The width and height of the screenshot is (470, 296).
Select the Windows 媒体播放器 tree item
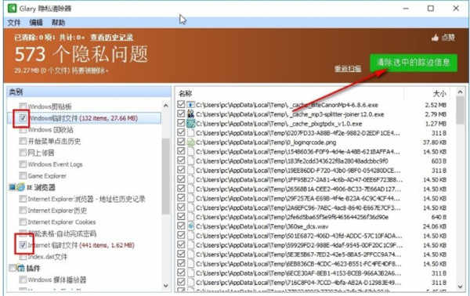tap(57, 280)
